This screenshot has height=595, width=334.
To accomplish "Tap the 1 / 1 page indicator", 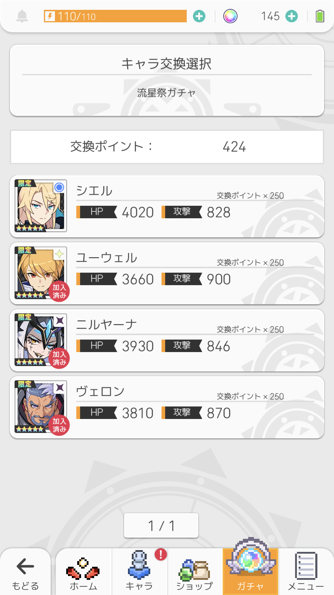I will (x=161, y=525).
